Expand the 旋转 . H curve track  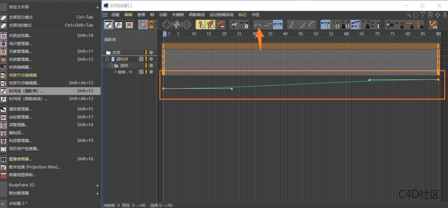click(115, 72)
